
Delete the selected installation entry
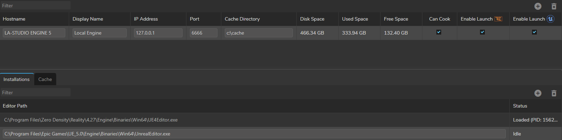[554, 93]
